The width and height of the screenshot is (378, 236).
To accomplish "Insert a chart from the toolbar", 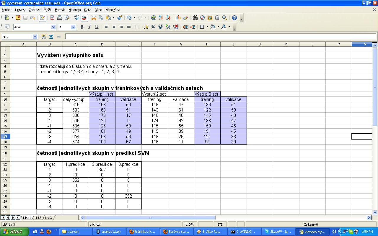I will tap(178, 18).
